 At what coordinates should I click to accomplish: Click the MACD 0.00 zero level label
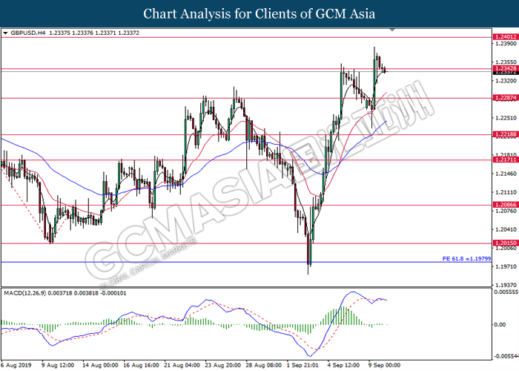click(x=500, y=325)
